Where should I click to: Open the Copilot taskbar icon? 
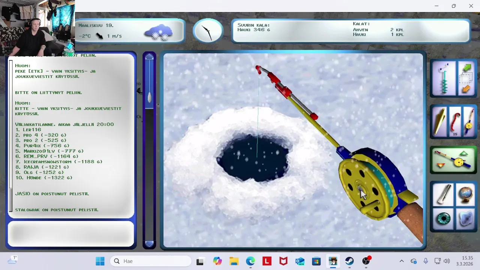[217, 261]
